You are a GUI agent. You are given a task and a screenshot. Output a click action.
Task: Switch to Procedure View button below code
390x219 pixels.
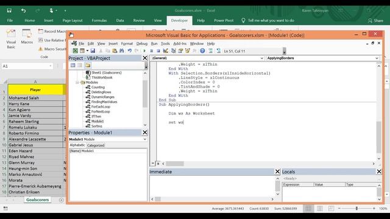(x=153, y=164)
